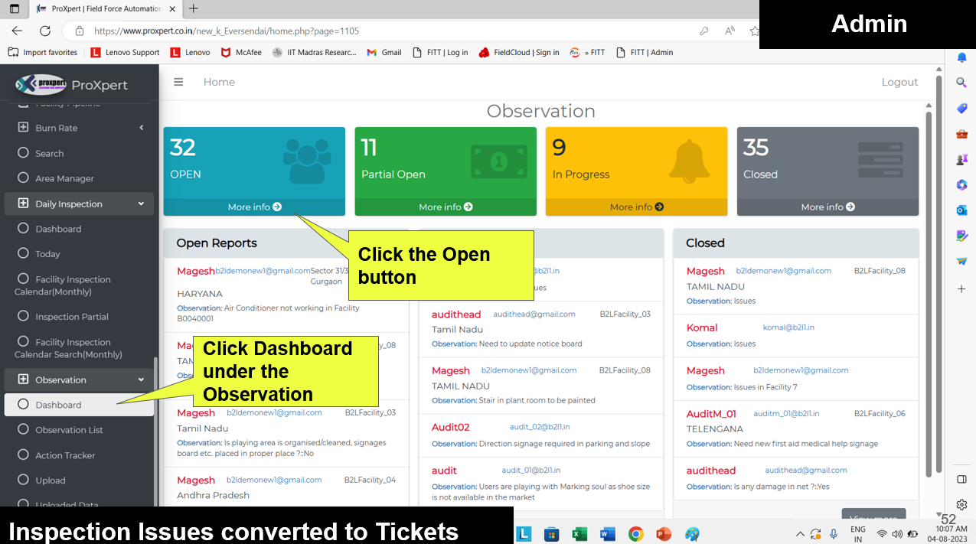The image size is (976, 544).
Task: Click the Chrome taskbar icon
Action: [x=635, y=534]
